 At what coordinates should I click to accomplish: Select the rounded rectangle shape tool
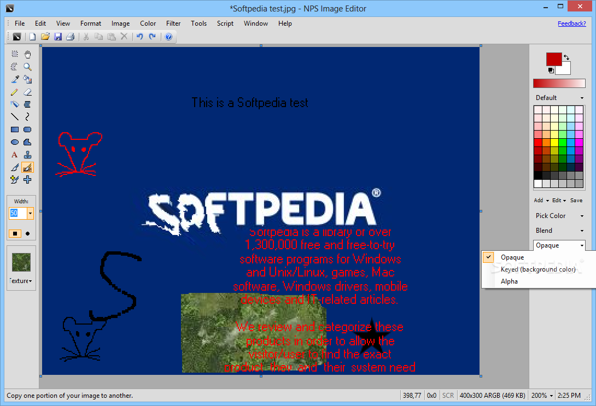tap(27, 130)
